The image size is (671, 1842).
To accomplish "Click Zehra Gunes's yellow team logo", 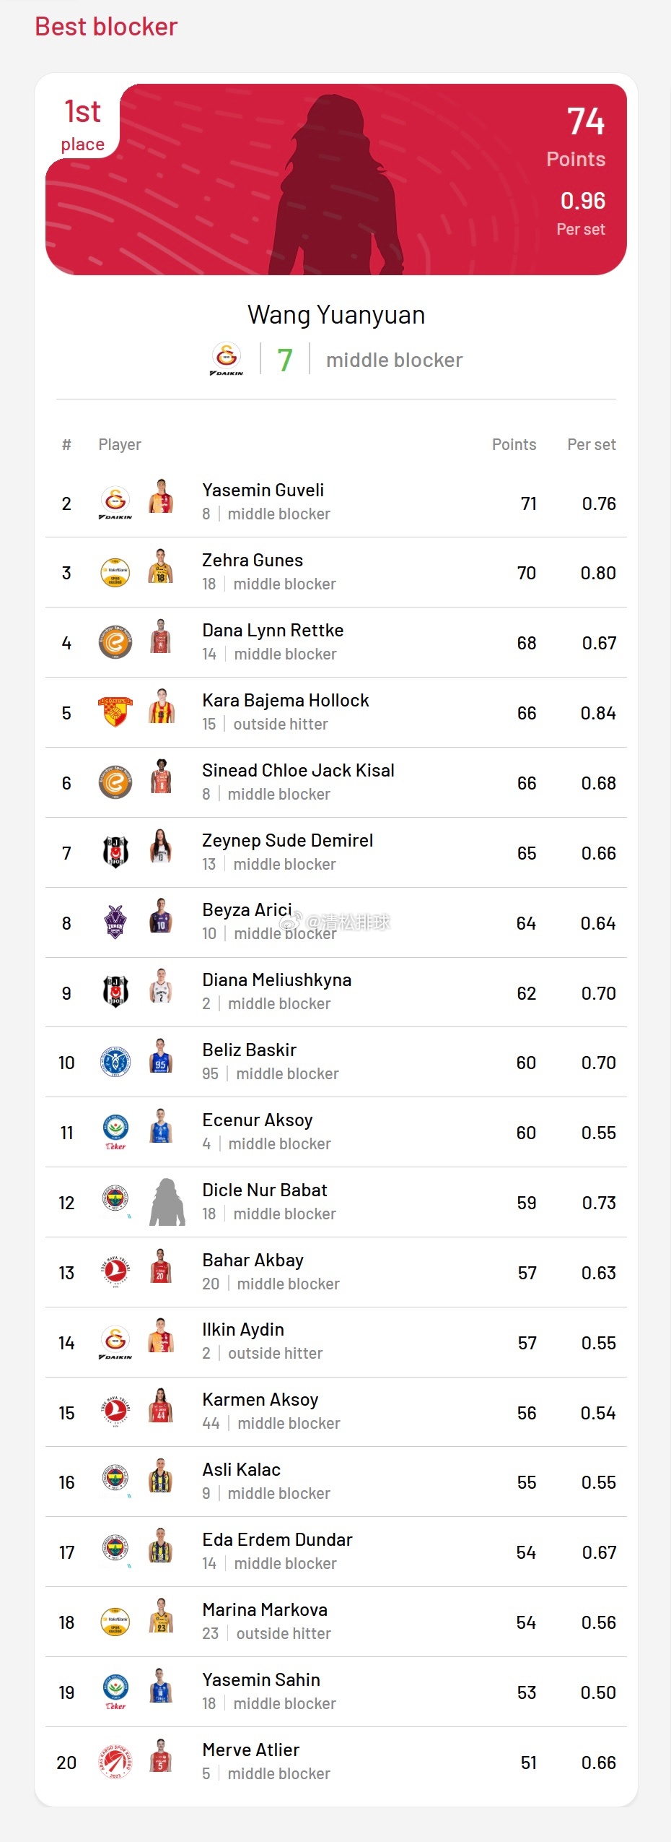I will point(115,572).
